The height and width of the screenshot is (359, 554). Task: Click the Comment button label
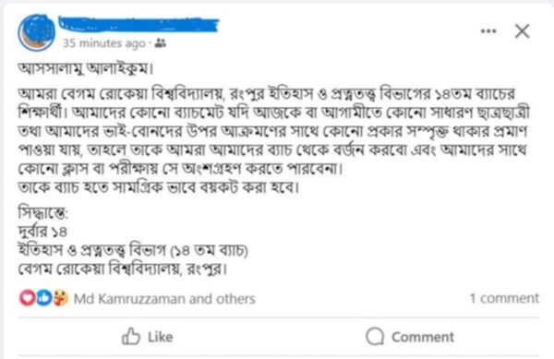click(x=423, y=337)
